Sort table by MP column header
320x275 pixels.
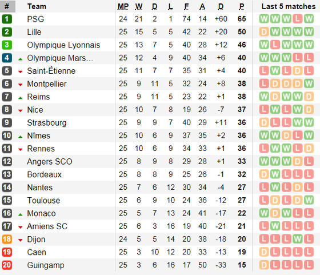pyautogui.click(x=123, y=6)
